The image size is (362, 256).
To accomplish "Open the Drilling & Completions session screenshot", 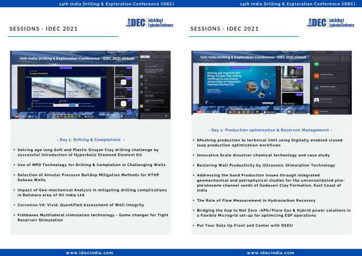I will point(91,85).
